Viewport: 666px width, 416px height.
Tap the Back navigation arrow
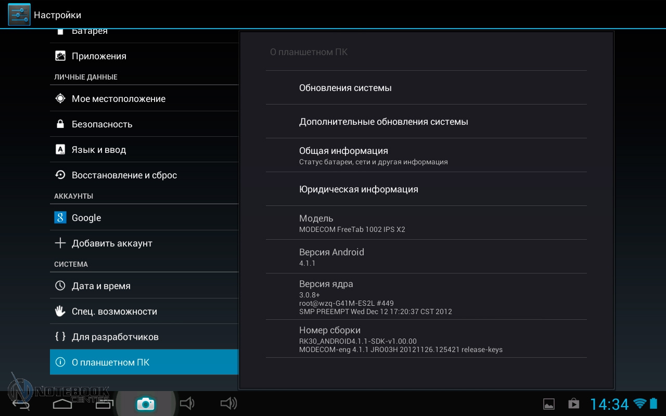[x=22, y=404]
